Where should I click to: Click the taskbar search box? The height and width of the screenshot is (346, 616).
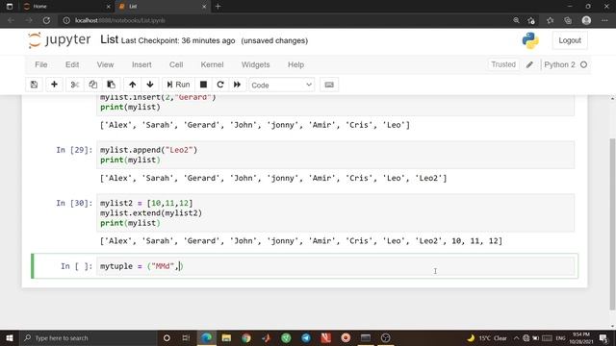point(88,337)
